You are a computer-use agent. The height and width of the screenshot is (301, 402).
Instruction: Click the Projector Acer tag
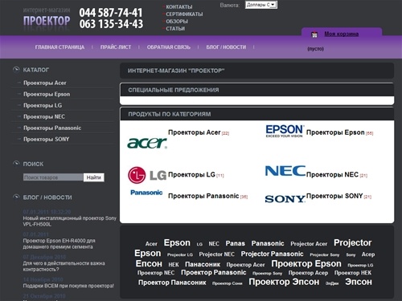[x=309, y=244]
